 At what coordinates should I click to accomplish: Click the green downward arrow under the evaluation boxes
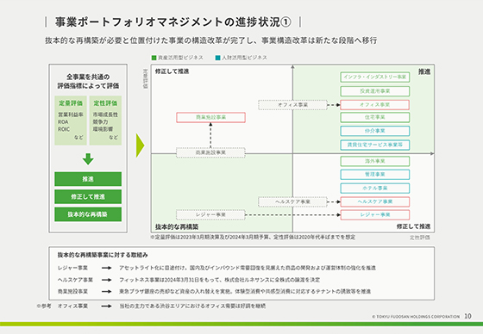[x=88, y=159]
